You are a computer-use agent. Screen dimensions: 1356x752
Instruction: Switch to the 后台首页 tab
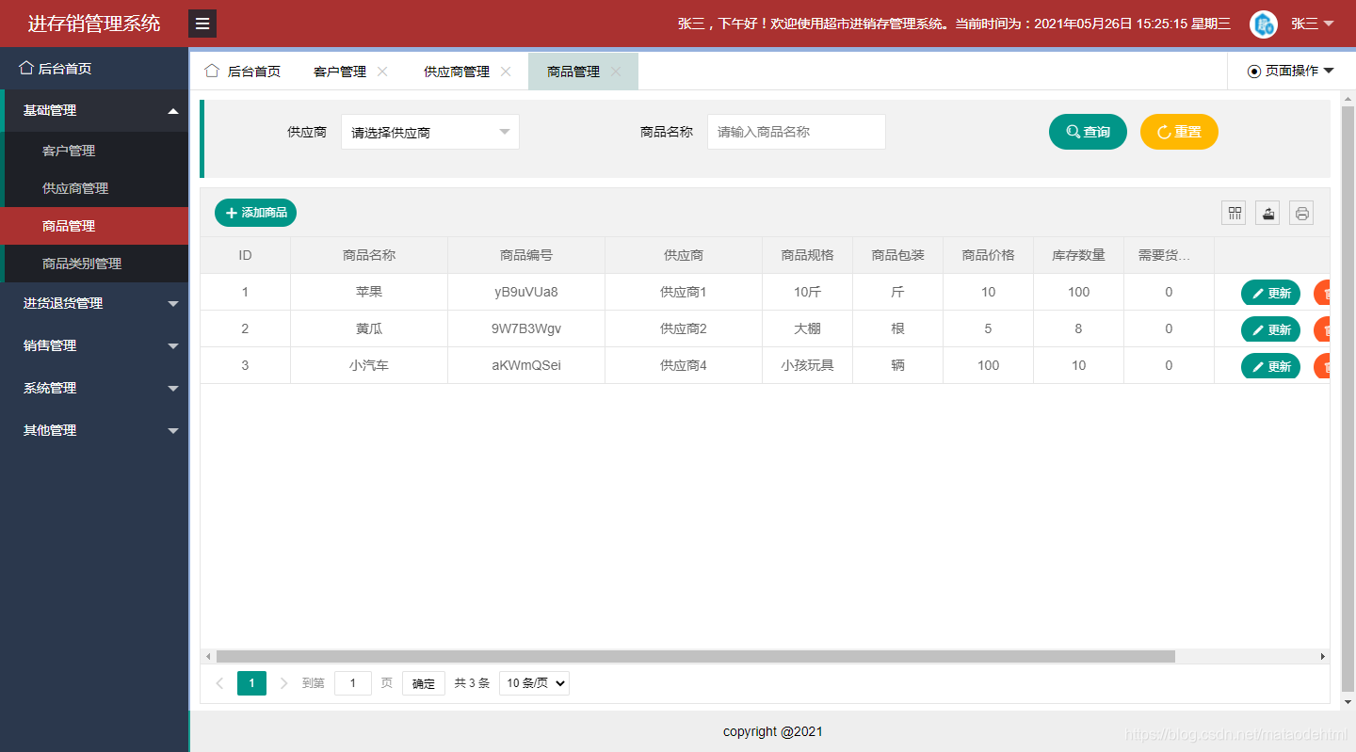(x=243, y=72)
